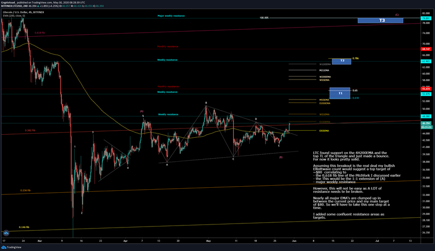435x251 pixels.
Task: Click the Major weekly resistance label
Action: pyautogui.click(x=171, y=16)
